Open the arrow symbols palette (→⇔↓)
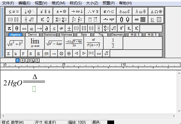 click(77, 12)
